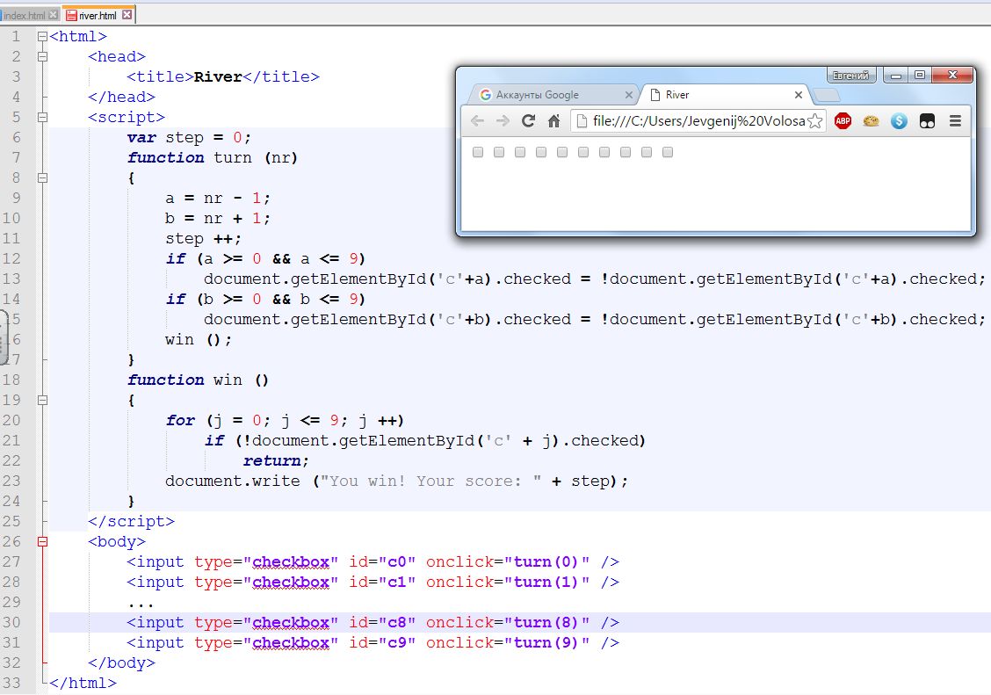Click 'step ++;' on line 11

[204, 239]
